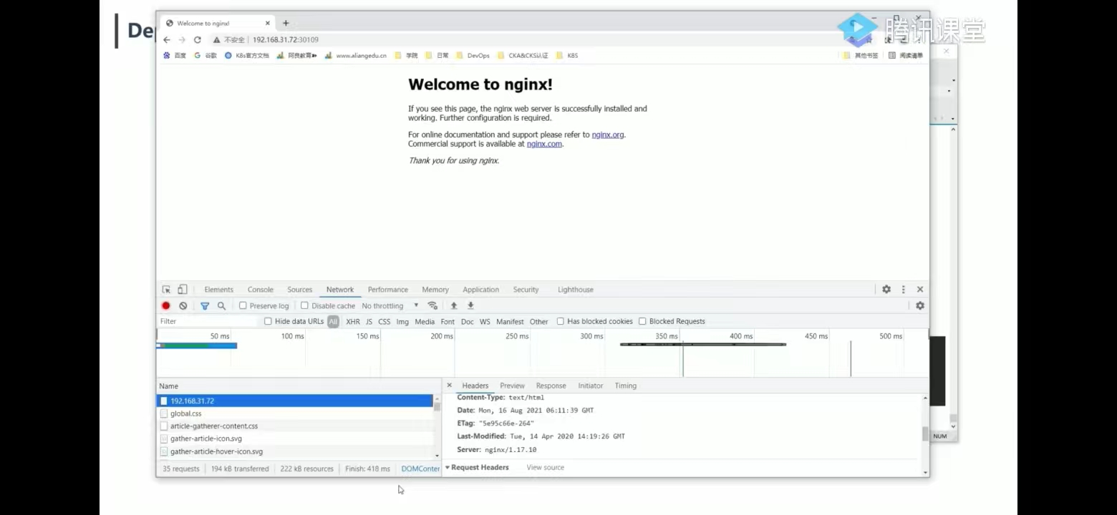Switch to the Elements panel
The height and width of the screenshot is (515, 1117).
(x=219, y=290)
